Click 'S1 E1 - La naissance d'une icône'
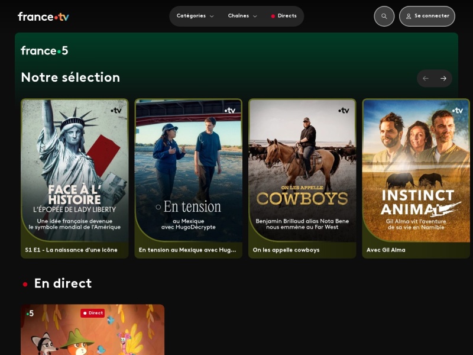The height and width of the screenshot is (355, 473). point(71,250)
